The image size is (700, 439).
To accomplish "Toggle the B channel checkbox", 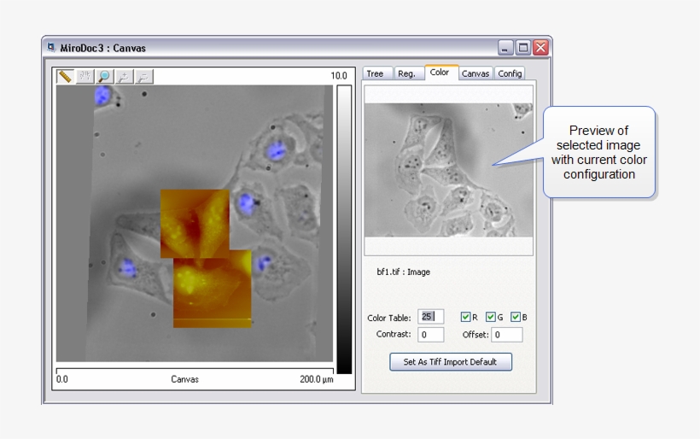I will tap(515, 317).
